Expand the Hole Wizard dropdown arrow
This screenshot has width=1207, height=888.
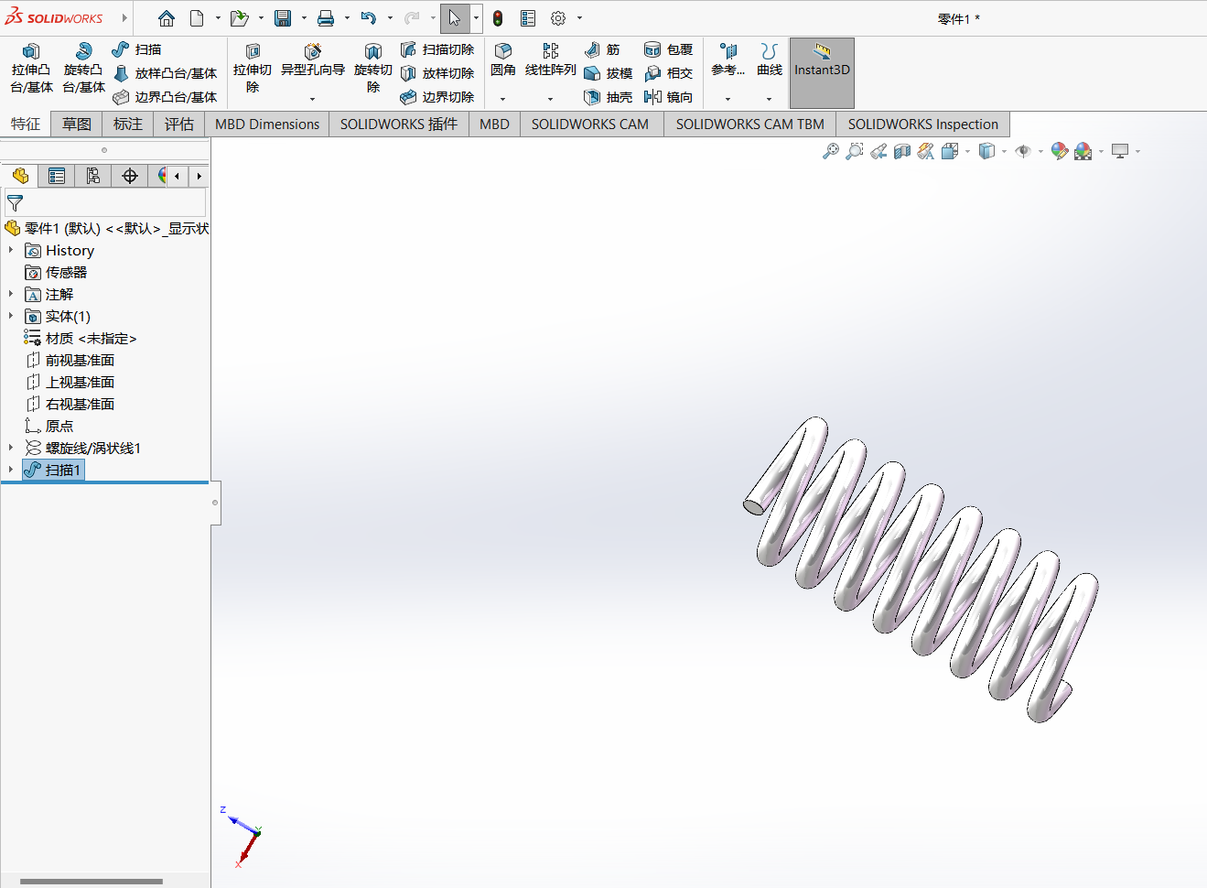click(313, 99)
